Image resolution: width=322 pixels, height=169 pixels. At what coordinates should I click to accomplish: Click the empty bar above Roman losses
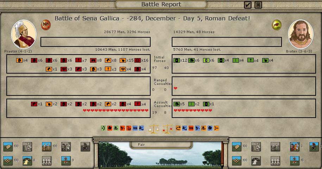pos(95,42)
